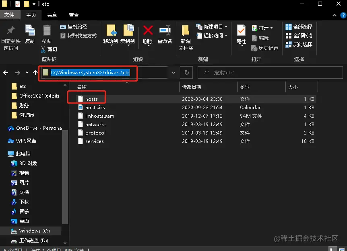Open the 财务 folder in sidebar
Viewport: 347px width, 251px height.
point(20,106)
